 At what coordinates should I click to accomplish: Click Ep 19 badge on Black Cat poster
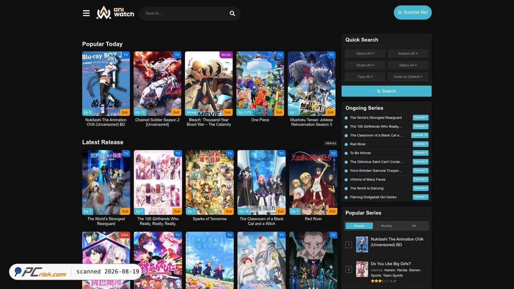[x=244, y=211]
